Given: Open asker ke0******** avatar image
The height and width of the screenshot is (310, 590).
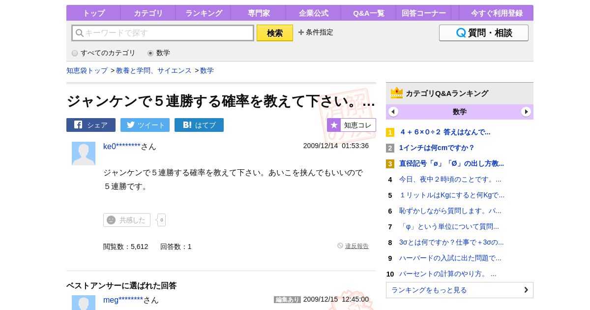Looking at the screenshot, I should pyautogui.click(x=84, y=154).
